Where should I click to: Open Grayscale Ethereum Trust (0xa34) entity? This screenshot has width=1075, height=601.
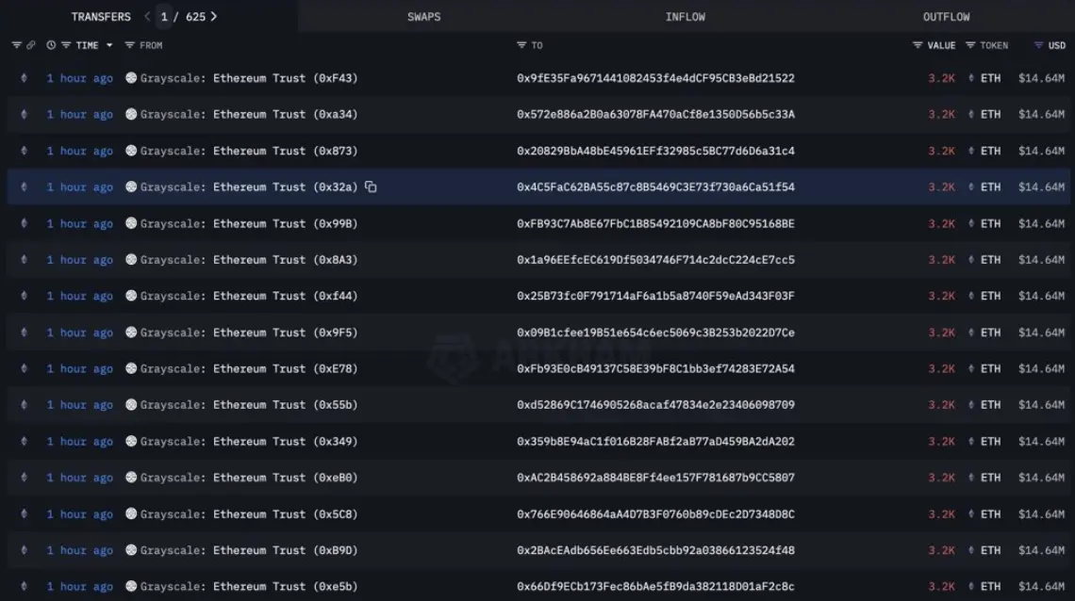249,114
